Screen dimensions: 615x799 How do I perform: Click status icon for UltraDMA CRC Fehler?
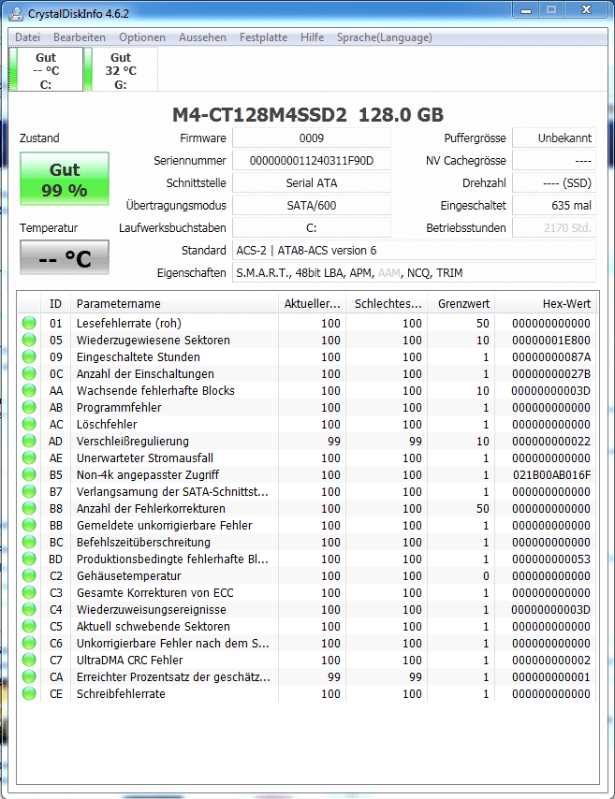click(x=29, y=660)
